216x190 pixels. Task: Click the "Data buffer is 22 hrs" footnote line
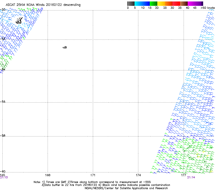click(106, 185)
